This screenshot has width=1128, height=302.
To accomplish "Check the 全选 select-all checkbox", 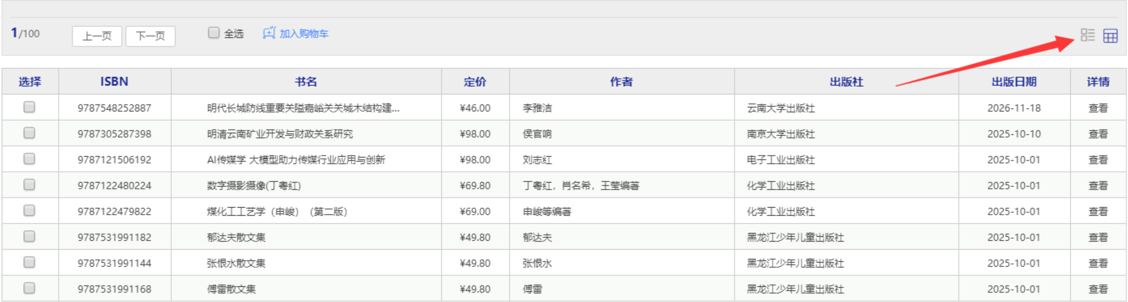I will click(214, 33).
